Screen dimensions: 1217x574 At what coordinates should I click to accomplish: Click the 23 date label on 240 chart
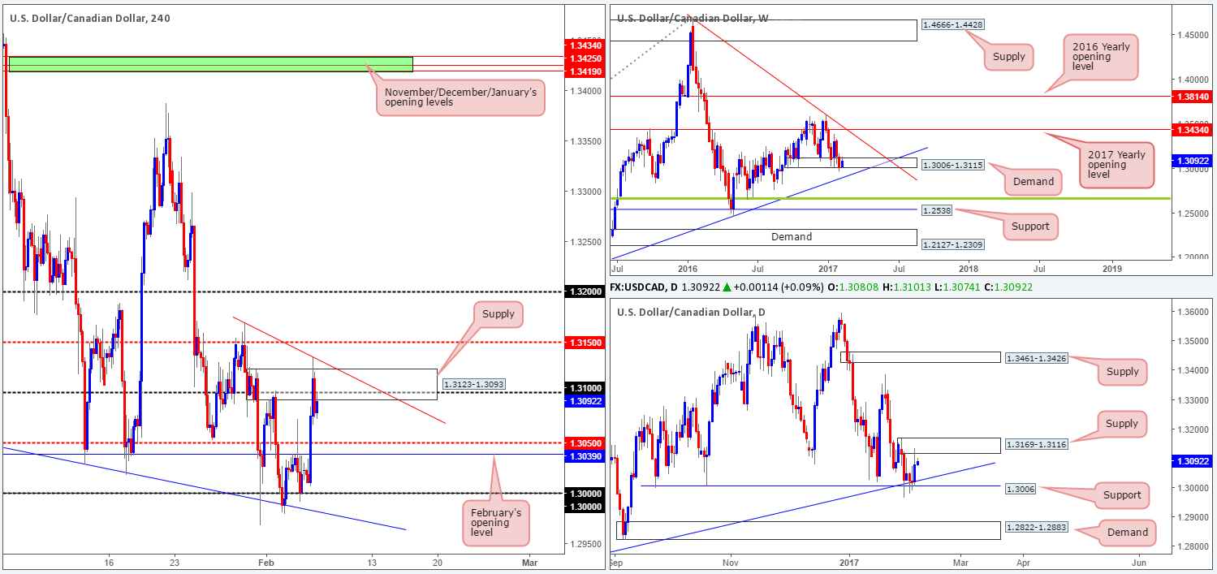pos(175,562)
